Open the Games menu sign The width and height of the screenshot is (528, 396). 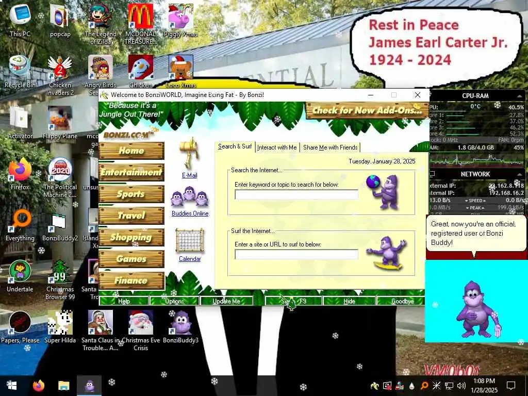[131, 259]
